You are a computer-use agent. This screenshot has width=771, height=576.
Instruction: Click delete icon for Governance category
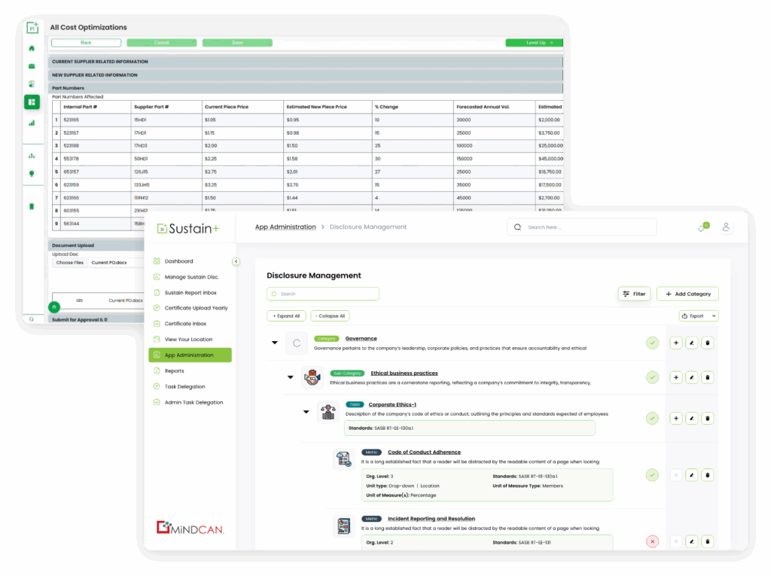707,343
